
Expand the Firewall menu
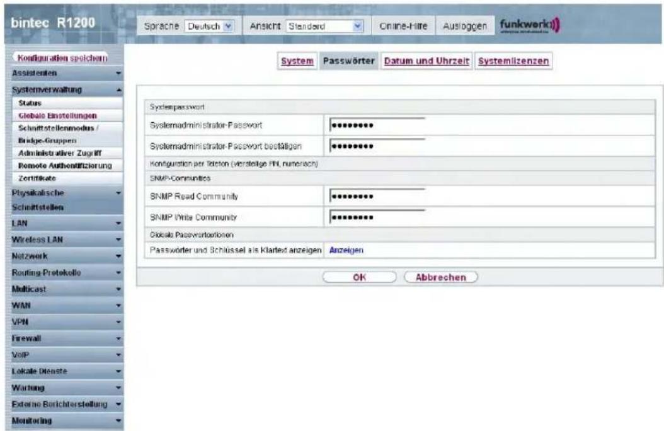point(66,338)
